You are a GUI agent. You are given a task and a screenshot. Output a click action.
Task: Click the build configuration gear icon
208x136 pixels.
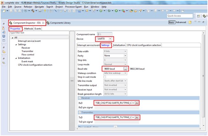tap(26, 11)
